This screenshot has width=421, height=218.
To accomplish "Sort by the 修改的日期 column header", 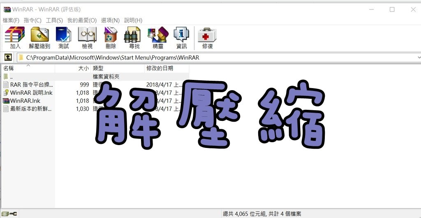I will click(x=167, y=68).
